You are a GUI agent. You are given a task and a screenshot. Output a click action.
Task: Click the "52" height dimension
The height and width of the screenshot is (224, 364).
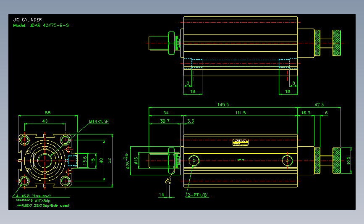(109, 161)
